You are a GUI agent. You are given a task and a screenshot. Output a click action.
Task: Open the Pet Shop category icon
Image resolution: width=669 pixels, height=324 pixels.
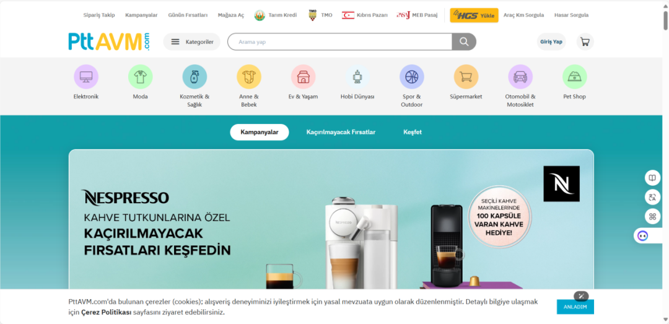[x=574, y=77]
